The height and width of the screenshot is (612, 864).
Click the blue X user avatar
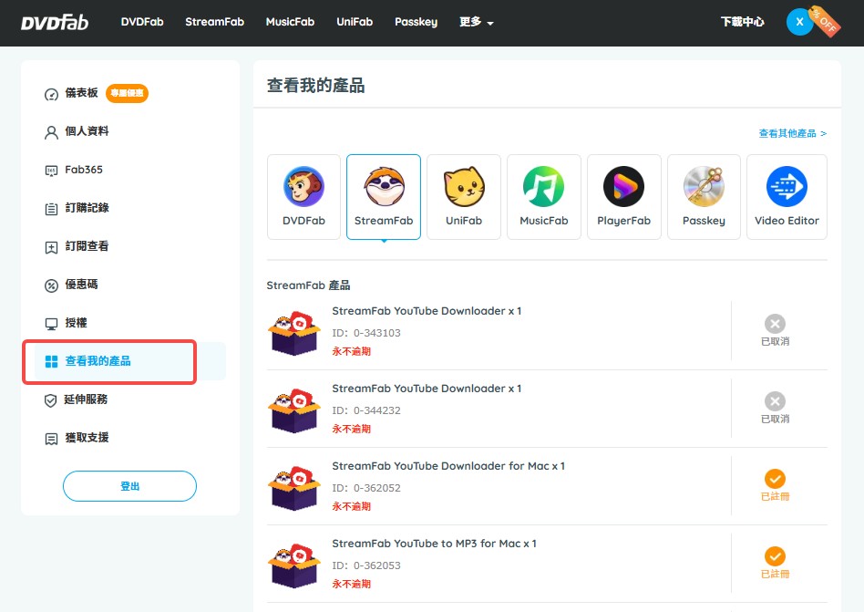tap(799, 23)
